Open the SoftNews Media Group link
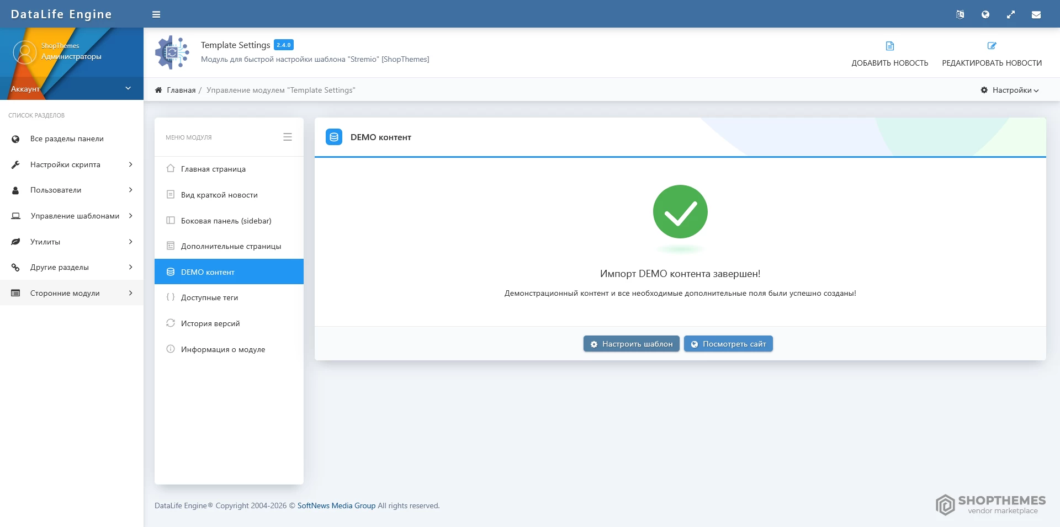 click(x=336, y=505)
